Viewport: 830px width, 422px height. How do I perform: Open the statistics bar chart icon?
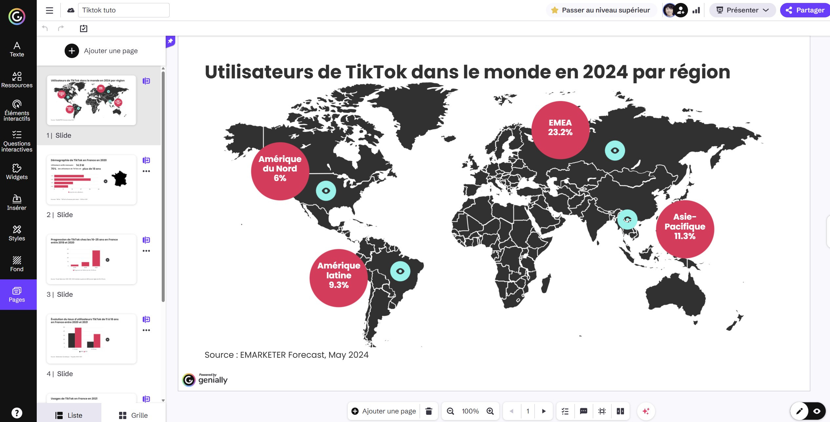pos(696,10)
